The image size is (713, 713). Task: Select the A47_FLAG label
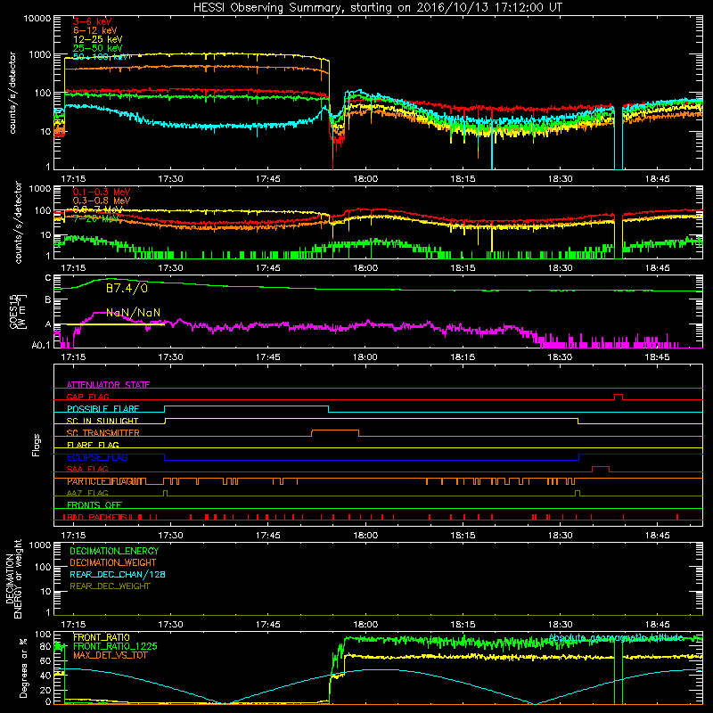(x=87, y=493)
